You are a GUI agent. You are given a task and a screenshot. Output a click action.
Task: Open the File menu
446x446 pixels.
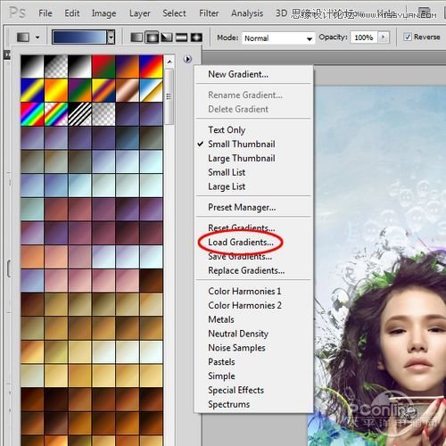[45, 13]
